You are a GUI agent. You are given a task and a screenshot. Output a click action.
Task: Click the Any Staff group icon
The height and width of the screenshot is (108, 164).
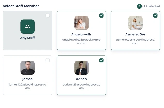point(27,26)
